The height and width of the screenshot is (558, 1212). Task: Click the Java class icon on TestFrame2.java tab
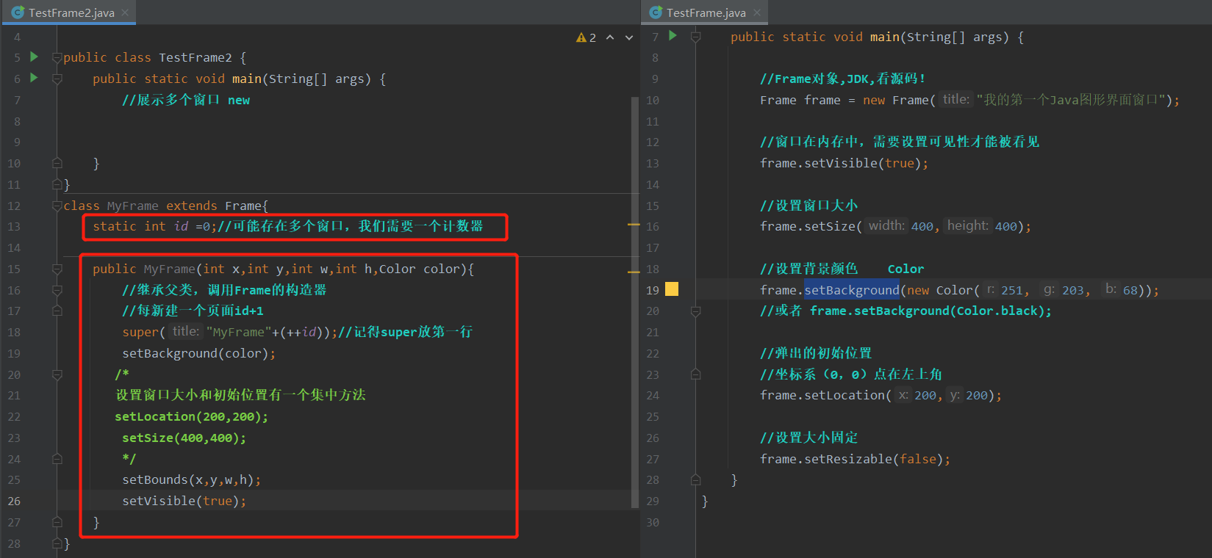(18, 12)
